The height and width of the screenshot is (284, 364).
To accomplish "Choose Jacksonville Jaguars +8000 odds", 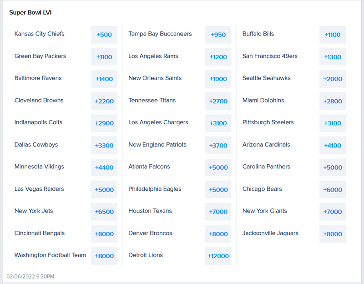I will [x=333, y=234].
